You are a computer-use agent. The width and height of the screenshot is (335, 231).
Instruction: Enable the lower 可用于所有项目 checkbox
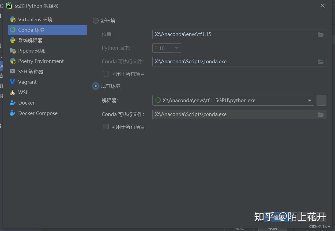pos(106,127)
